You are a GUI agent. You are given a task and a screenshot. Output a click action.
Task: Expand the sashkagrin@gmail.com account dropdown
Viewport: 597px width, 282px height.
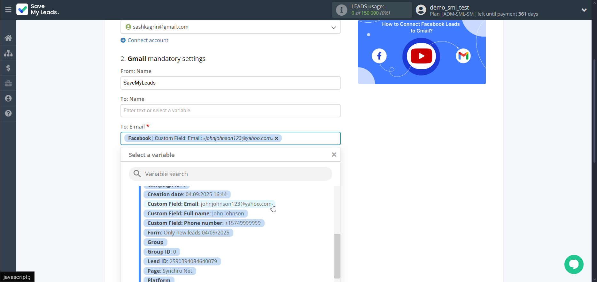333,27
